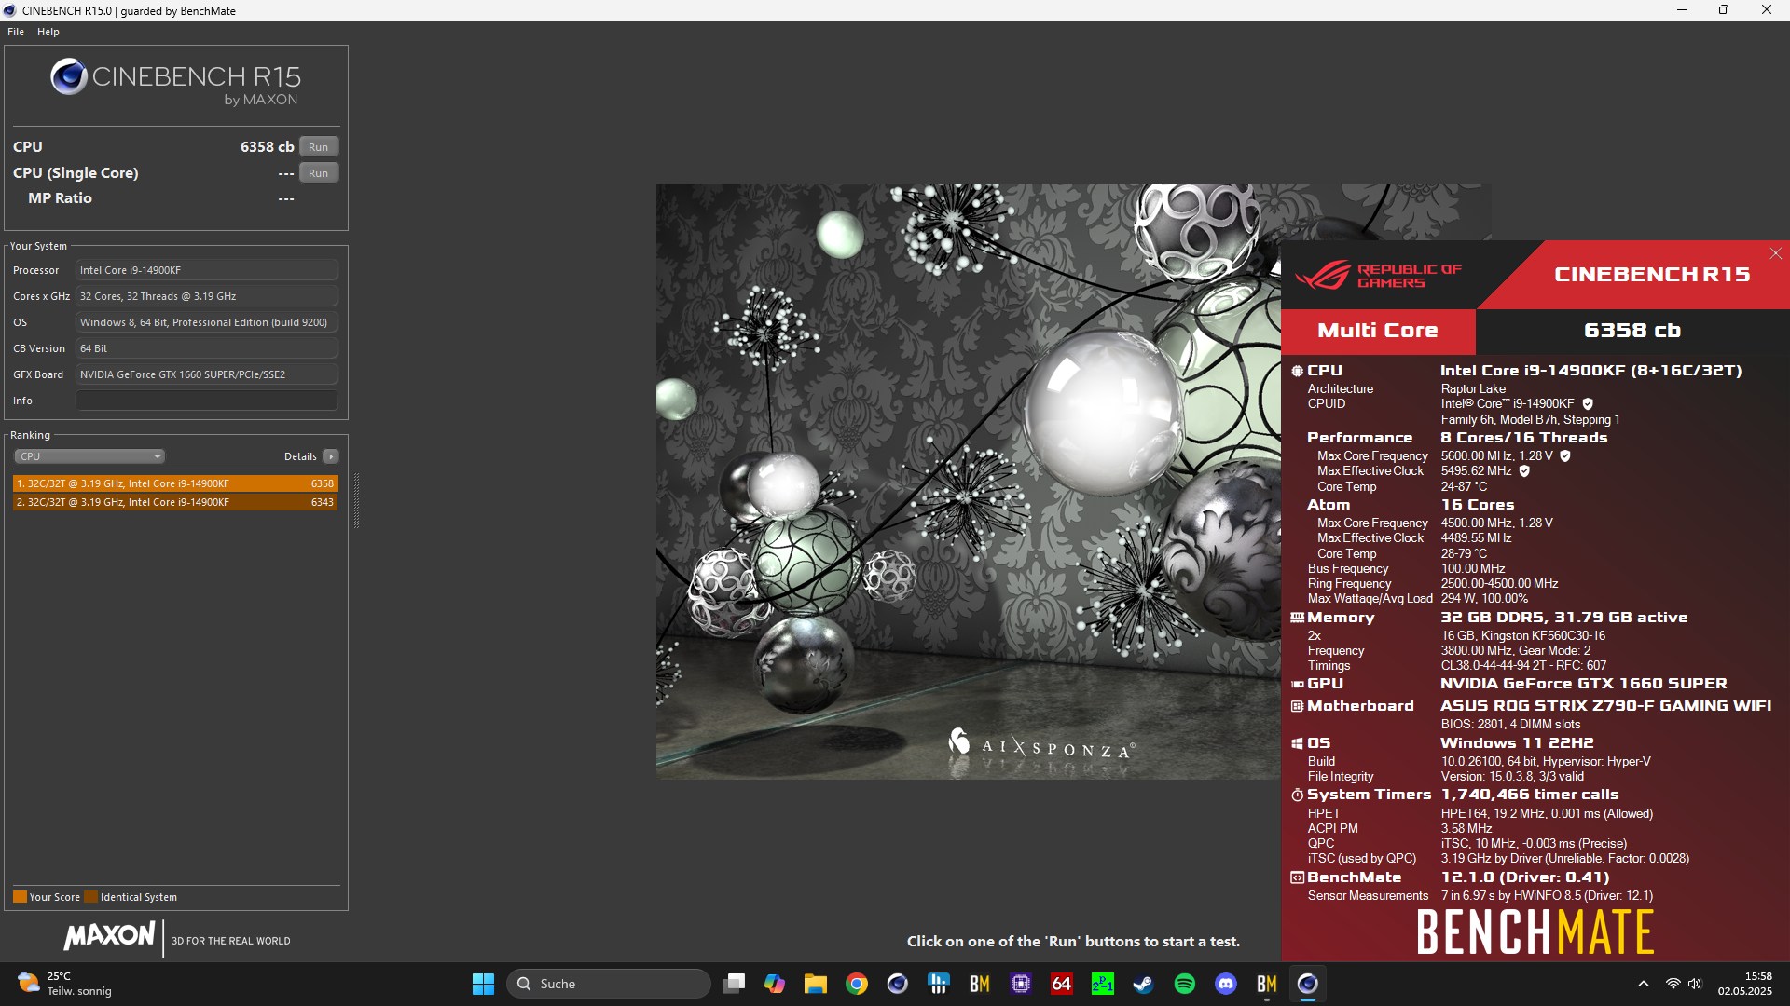Open the purple CPU chip taskbar icon
Image resolution: width=1790 pixels, height=1006 pixels.
tap(1021, 984)
